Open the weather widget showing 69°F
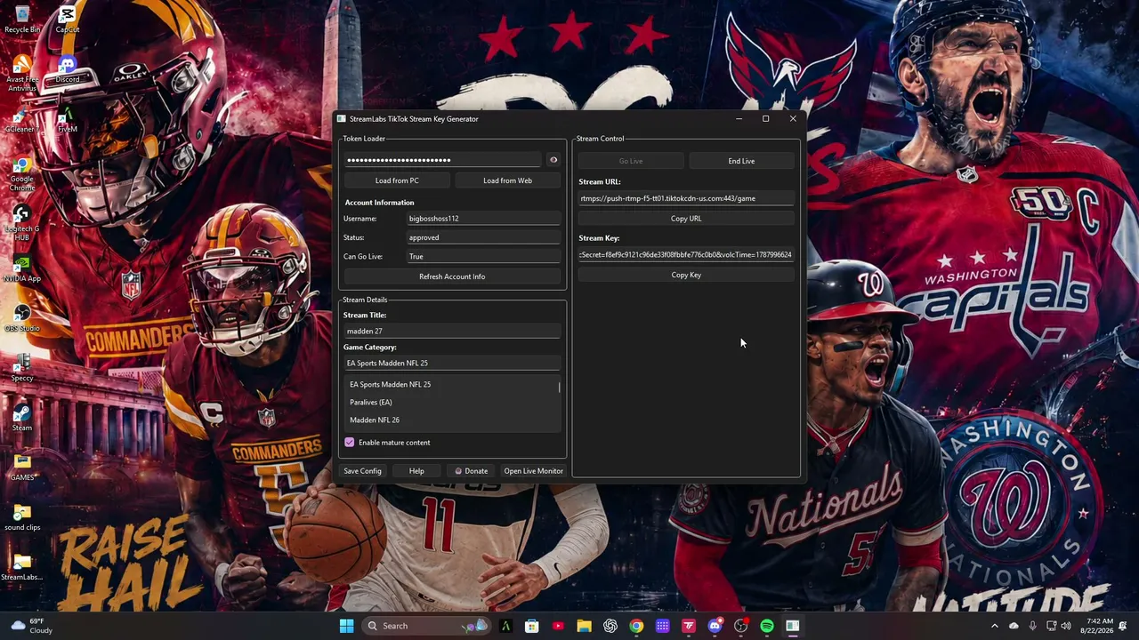The height and width of the screenshot is (640, 1139). coord(31,626)
